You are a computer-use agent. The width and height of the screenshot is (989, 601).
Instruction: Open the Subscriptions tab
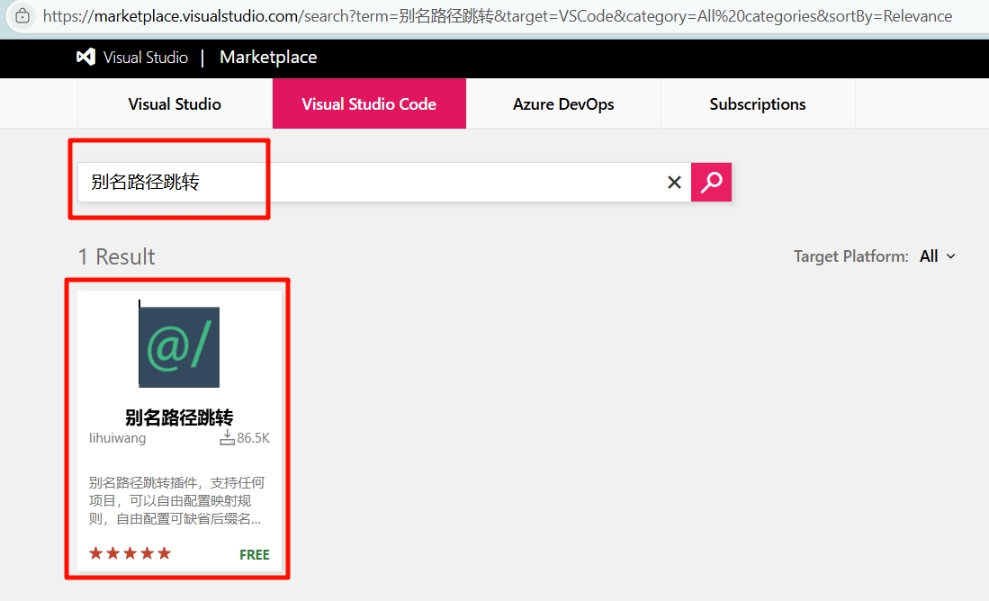point(758,104)
